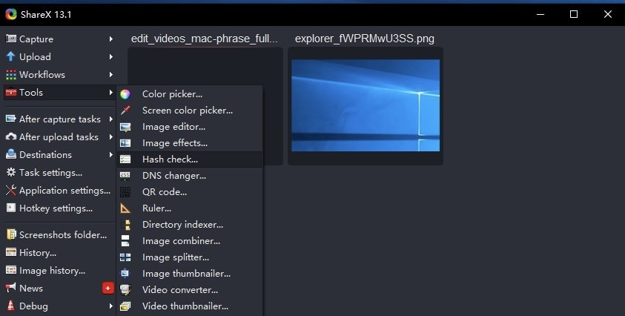Viewport: 625px width, 316px height.
Task: Expand the Debug submenu arrow
Action: pos(110,306)
